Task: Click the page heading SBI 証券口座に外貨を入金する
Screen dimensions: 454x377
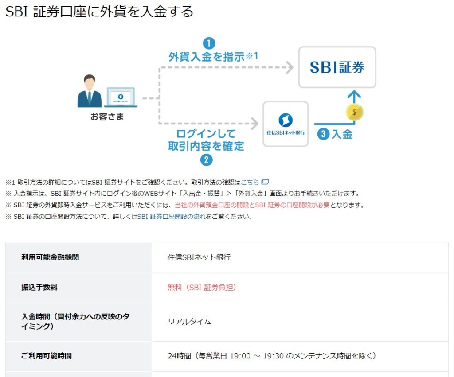Action: click(x=99, y=12)
